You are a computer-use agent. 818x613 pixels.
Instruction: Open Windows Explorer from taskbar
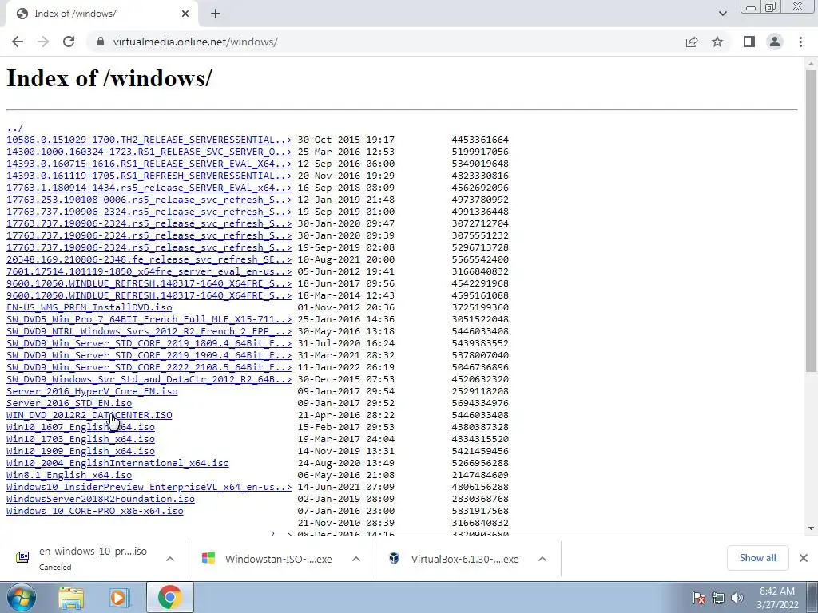coord(71,597)
